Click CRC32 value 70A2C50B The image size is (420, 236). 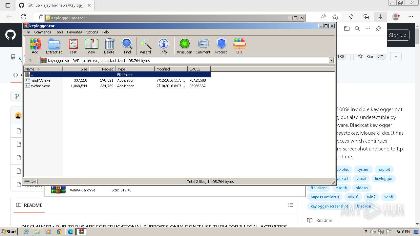pyautogui.click(x=198, y=80)
